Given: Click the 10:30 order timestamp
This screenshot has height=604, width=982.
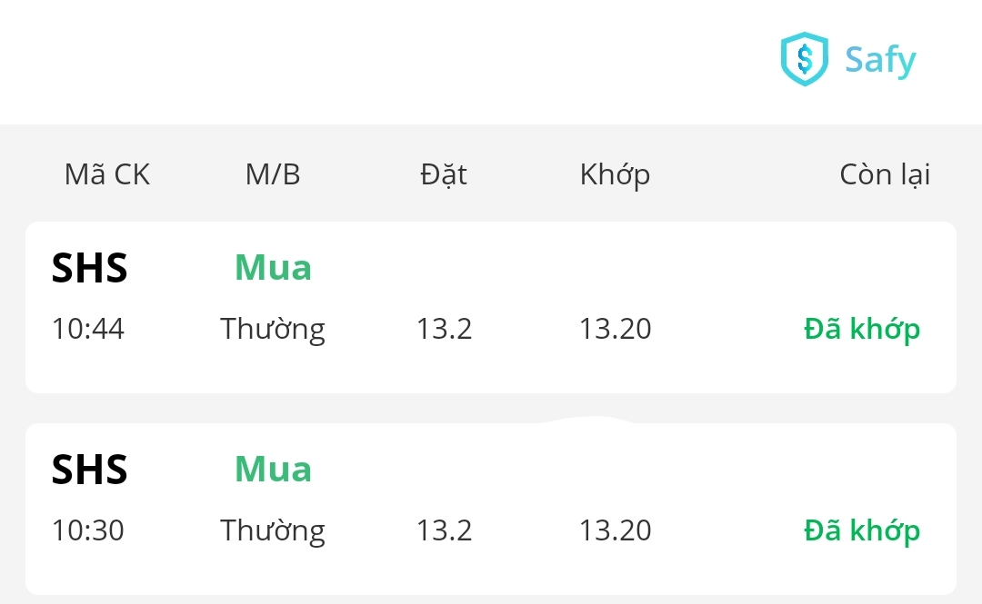Looking at the screenshot, I should 88,530.
